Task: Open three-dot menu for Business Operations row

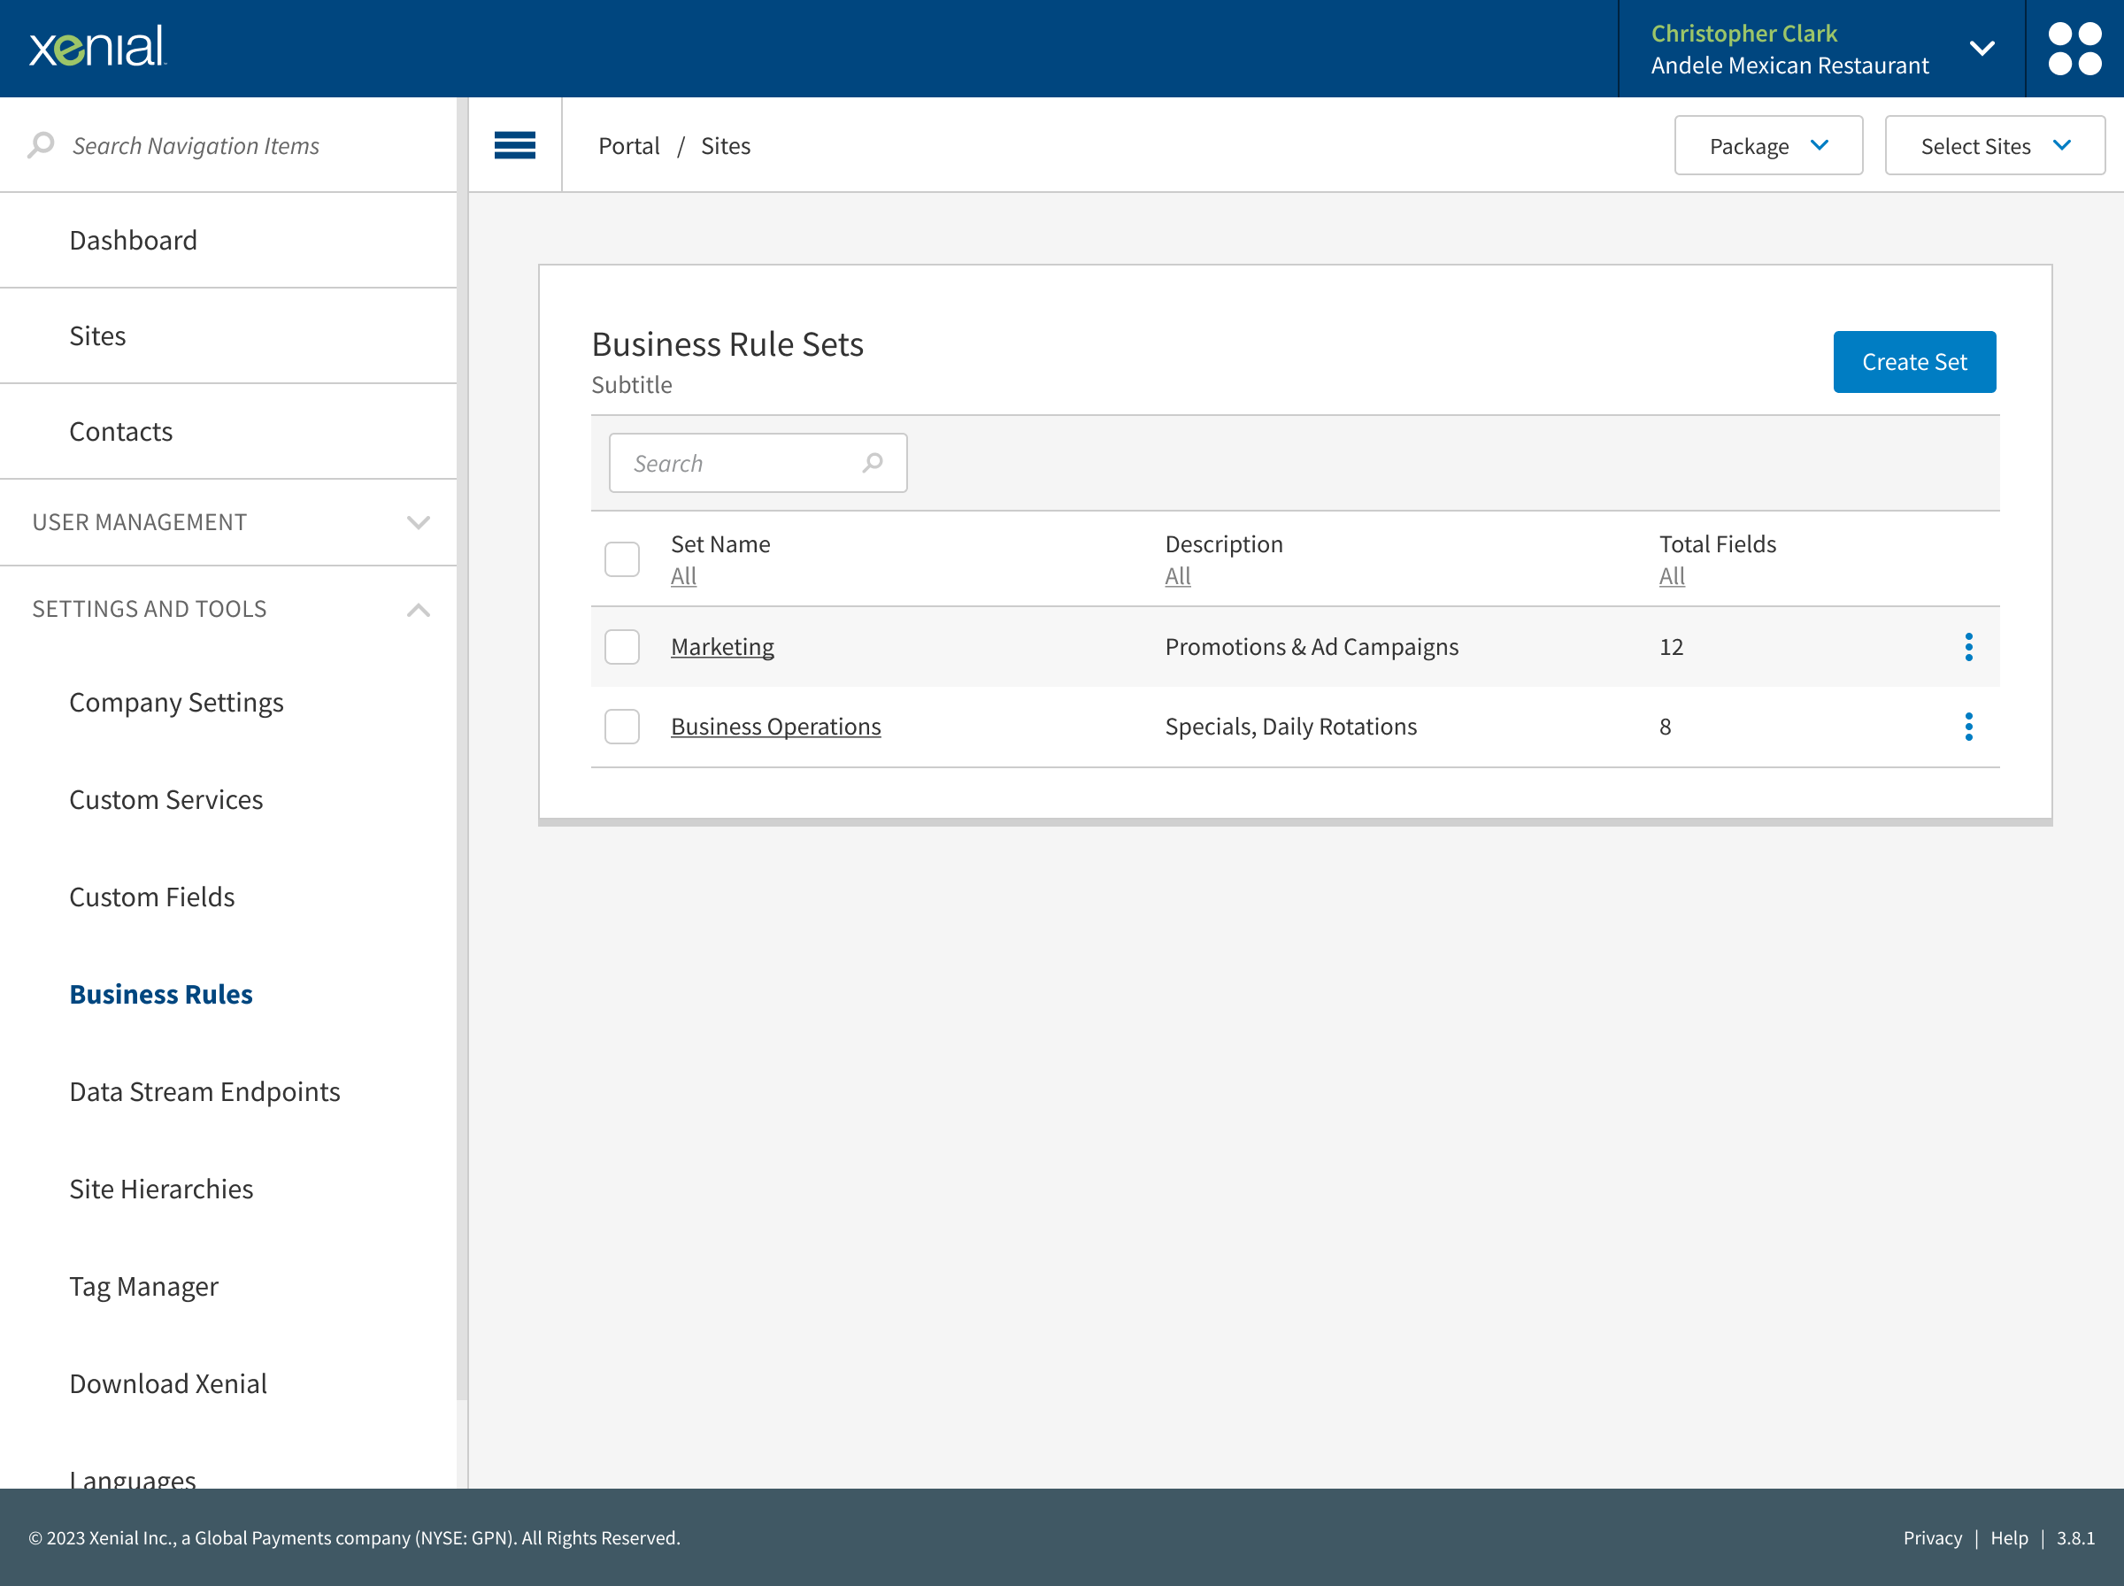Action: 1967,727
